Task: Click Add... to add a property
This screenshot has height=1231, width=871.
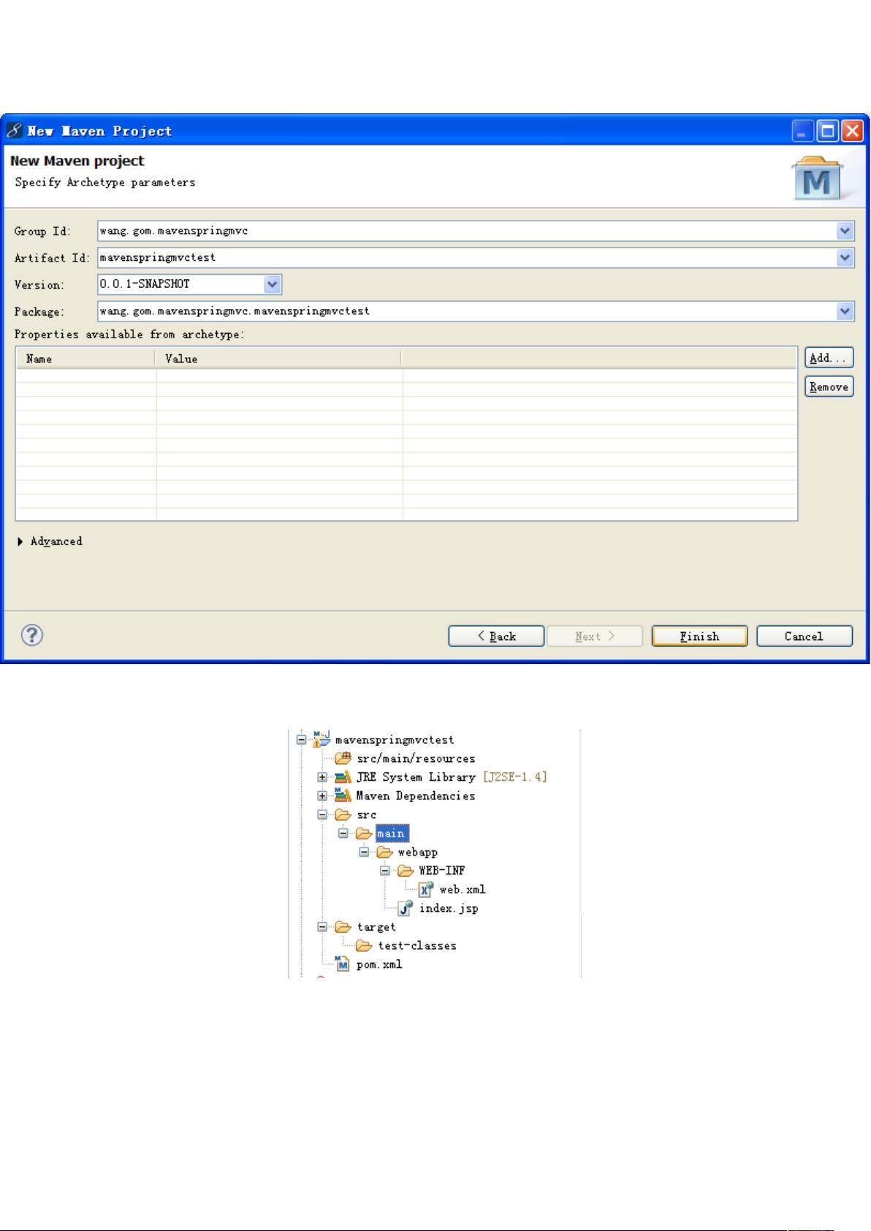Action: tap(829, 358)
